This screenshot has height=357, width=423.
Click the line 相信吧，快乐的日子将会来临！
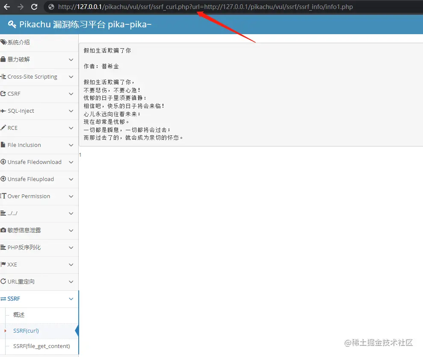124,106
